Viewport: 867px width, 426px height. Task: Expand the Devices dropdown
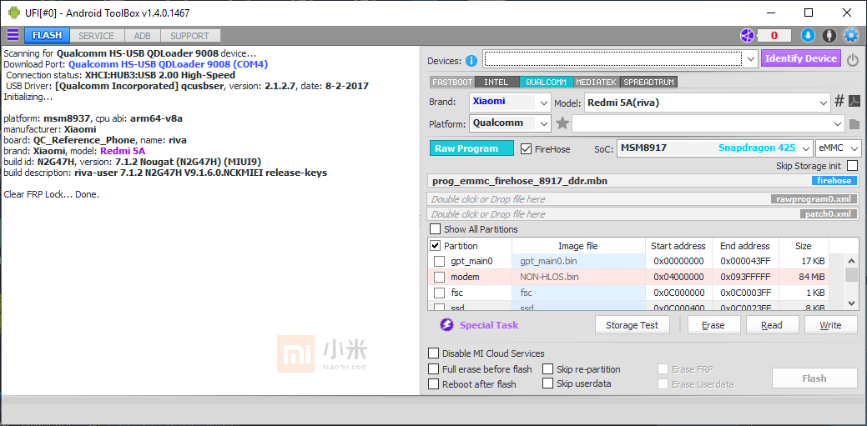(x=750, y=58)
